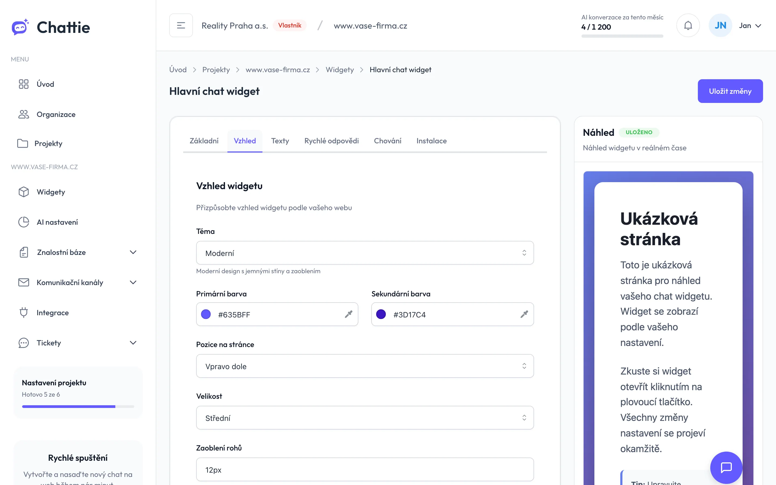Click the Primární barva hex input field

click(277, 314)
